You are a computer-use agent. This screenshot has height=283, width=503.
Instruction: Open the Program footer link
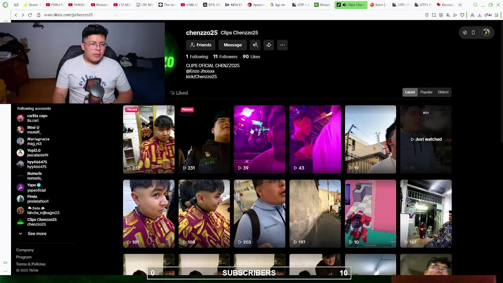[x=24, y=257]
